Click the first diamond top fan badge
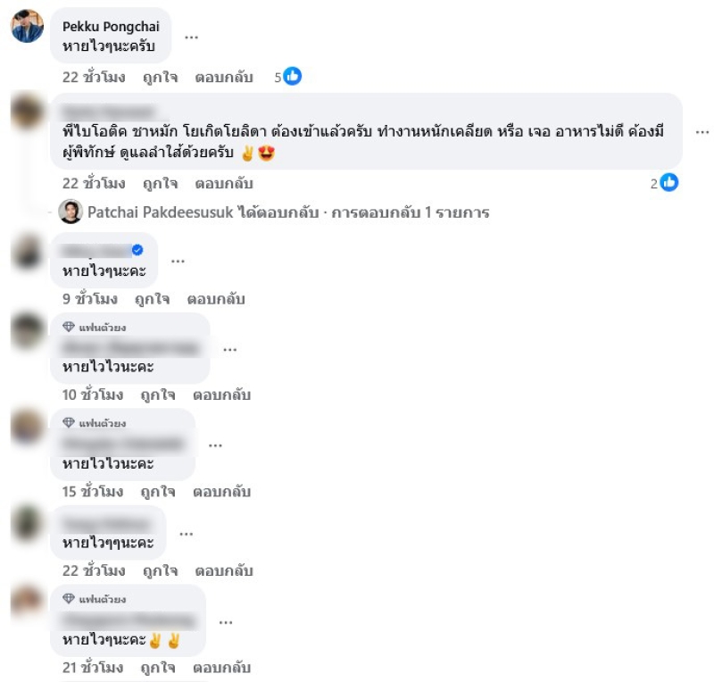Viewport: 714px width, 682px height. [69, 327]
